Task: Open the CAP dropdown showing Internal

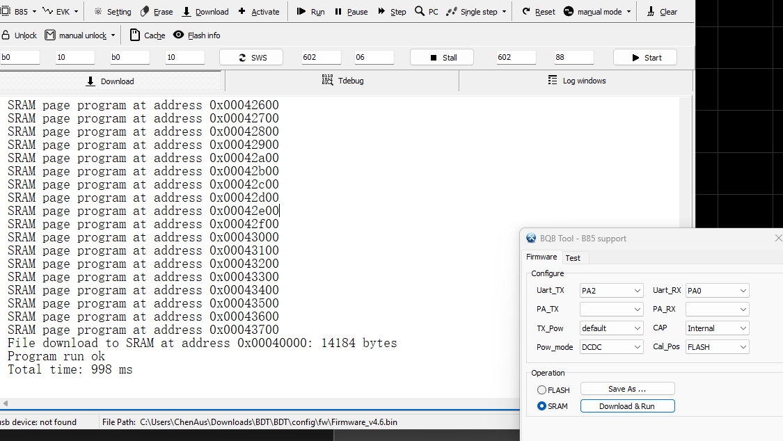Action: (717, 328)
